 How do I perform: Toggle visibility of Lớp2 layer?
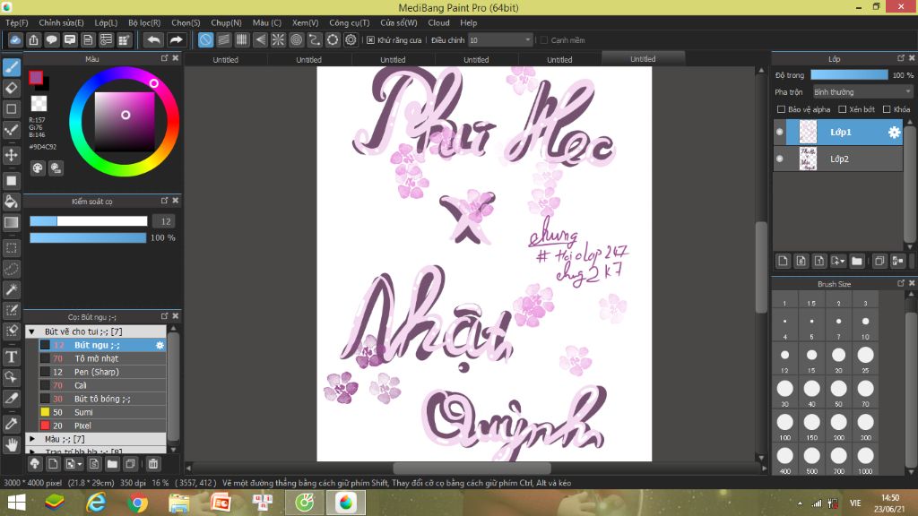[x=780, y=159]
